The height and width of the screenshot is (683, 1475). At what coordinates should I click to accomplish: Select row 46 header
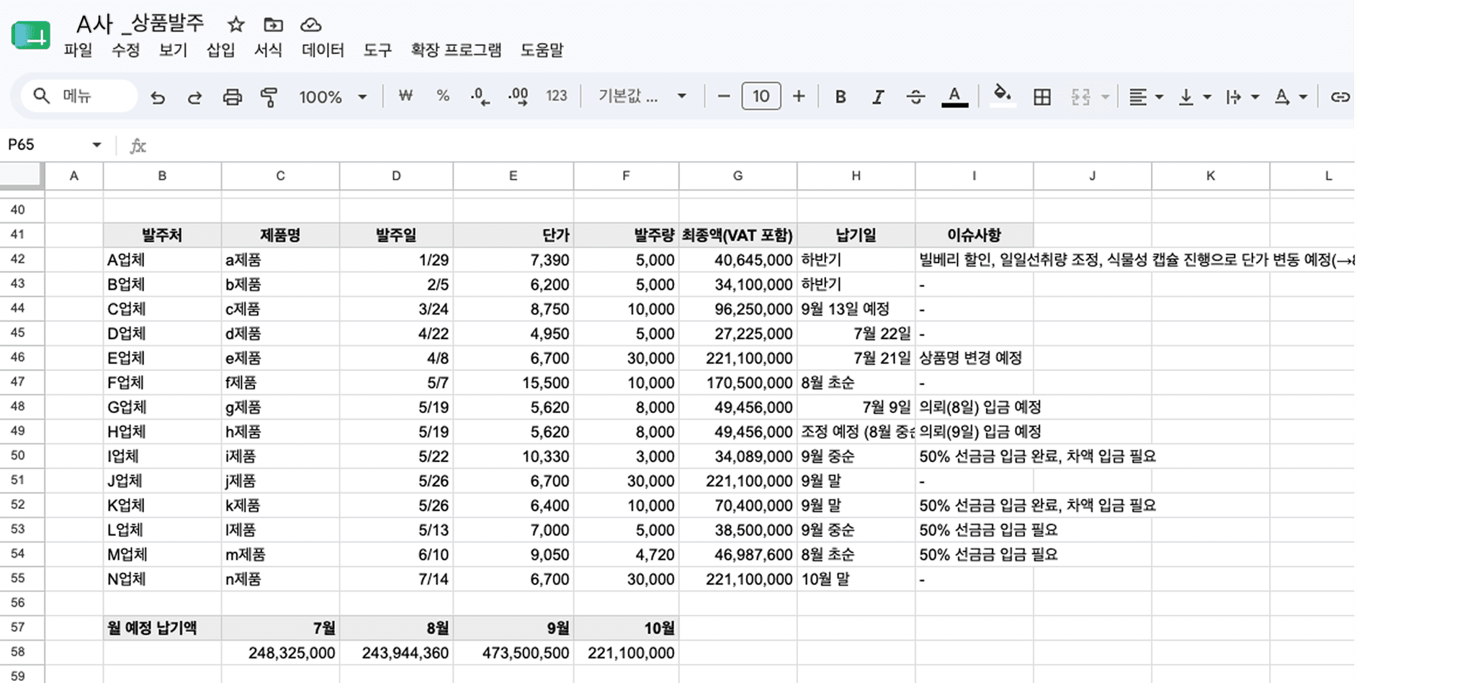[x=22, y=358]
